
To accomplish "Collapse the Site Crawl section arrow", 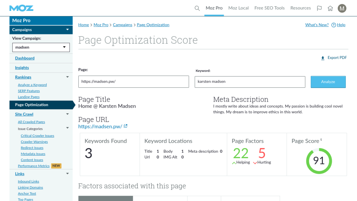I will 67,114.
